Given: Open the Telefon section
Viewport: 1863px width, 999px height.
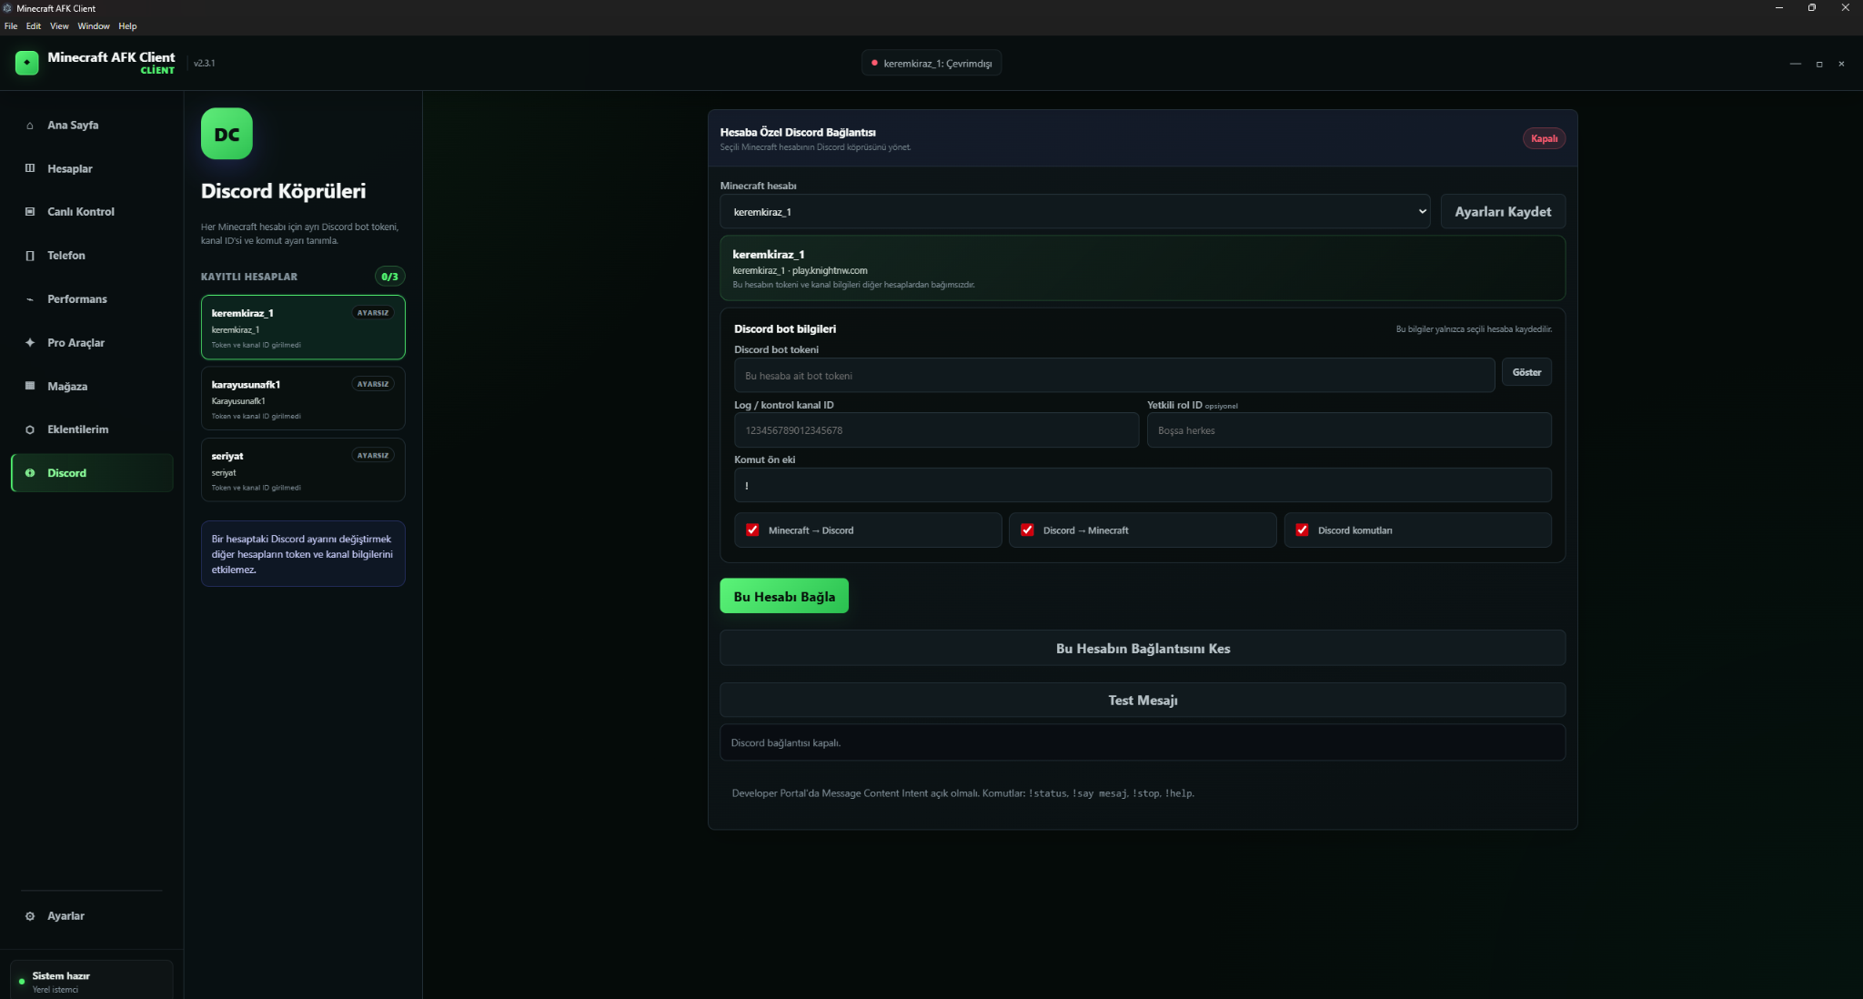Looking at the screenshot, I should (92, 256).
